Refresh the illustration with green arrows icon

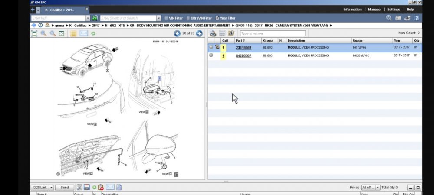coord(93,33)
